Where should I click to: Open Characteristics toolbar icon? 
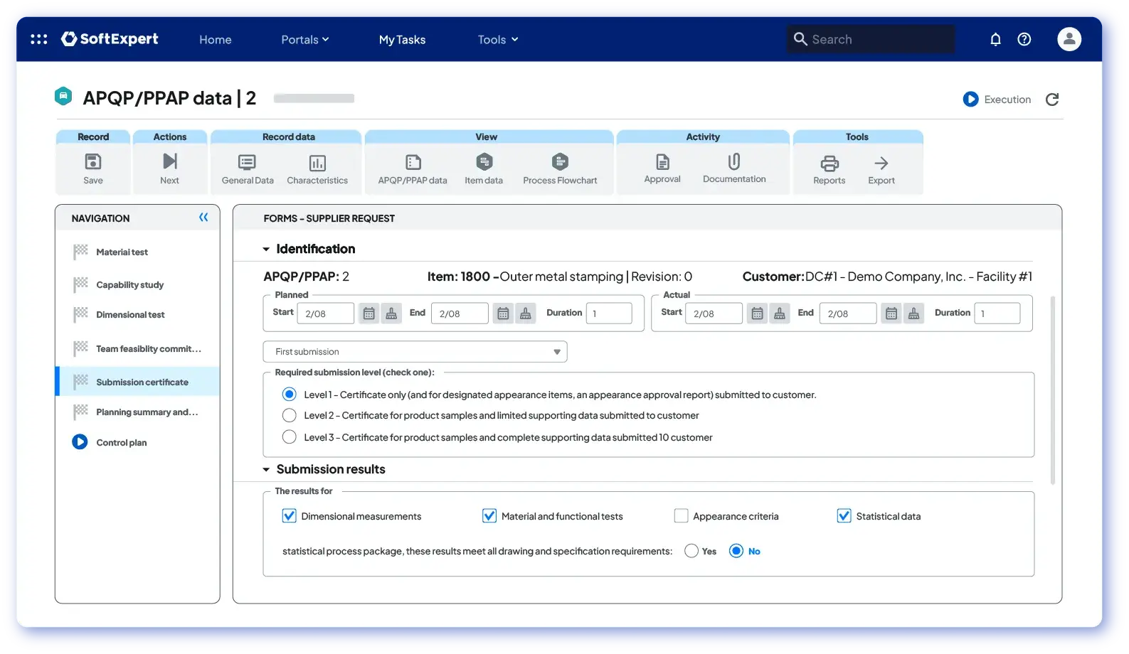tap(317, 163)
